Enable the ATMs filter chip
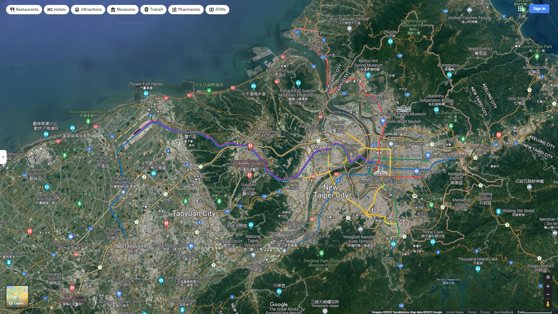 217,9
